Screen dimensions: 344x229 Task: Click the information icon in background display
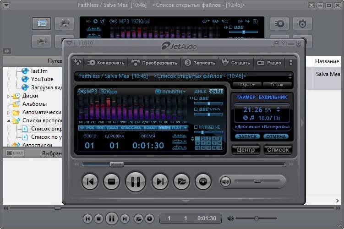[255, 21]
